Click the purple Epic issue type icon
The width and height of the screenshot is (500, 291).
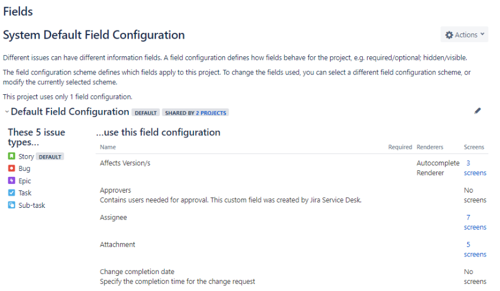tap(12, 180)
